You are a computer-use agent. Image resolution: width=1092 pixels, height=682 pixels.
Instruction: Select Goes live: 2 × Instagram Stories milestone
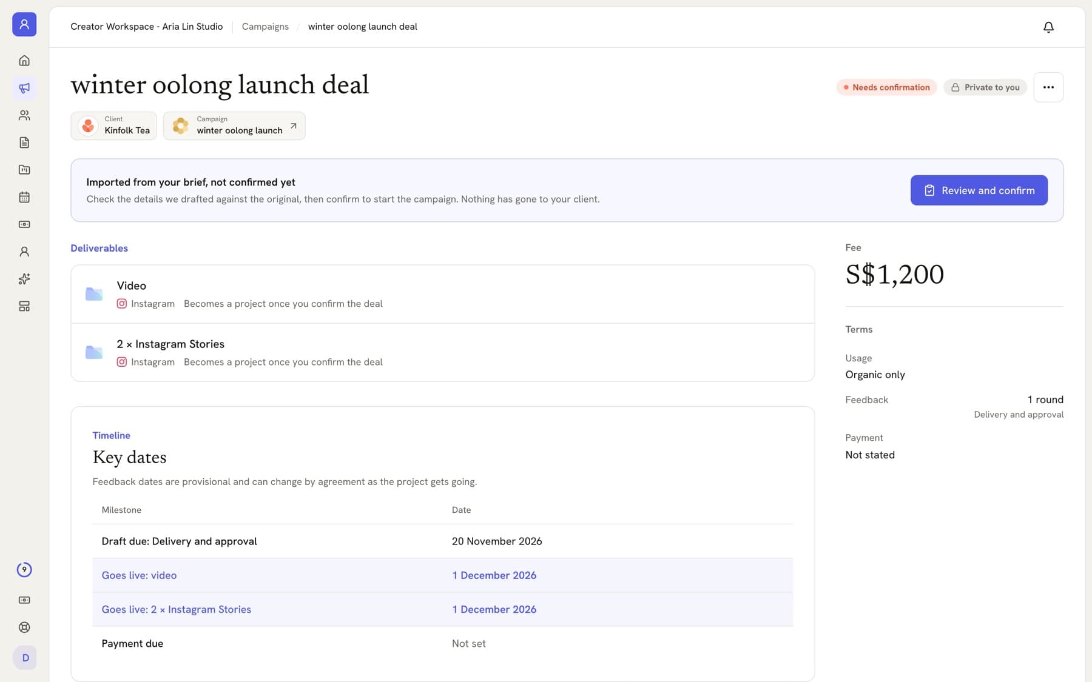click(x=443, y=609)
